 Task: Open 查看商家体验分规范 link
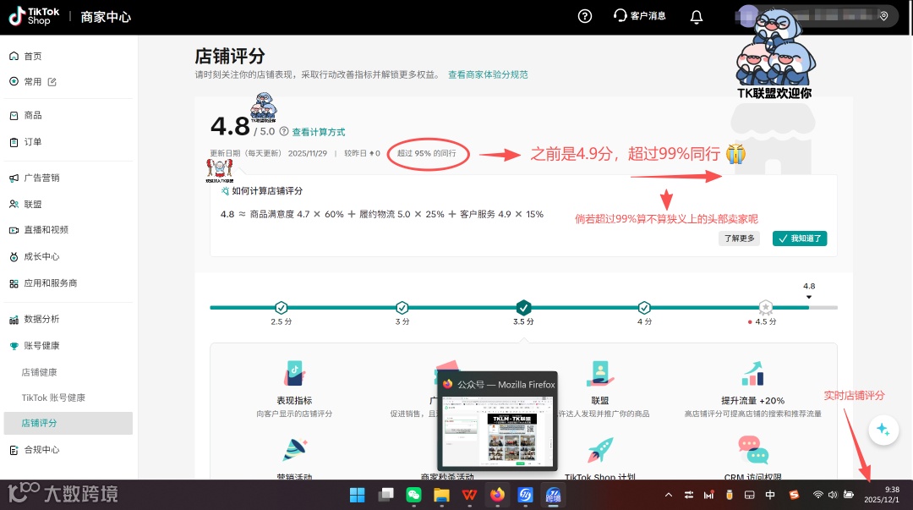pyautogui.click(x=488, y=74)
